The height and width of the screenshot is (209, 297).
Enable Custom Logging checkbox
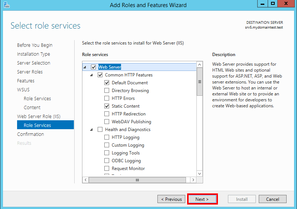coord(107,145)
